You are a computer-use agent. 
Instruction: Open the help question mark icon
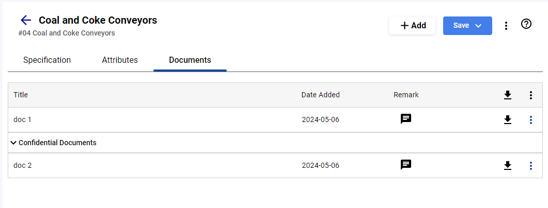[526, 24]
